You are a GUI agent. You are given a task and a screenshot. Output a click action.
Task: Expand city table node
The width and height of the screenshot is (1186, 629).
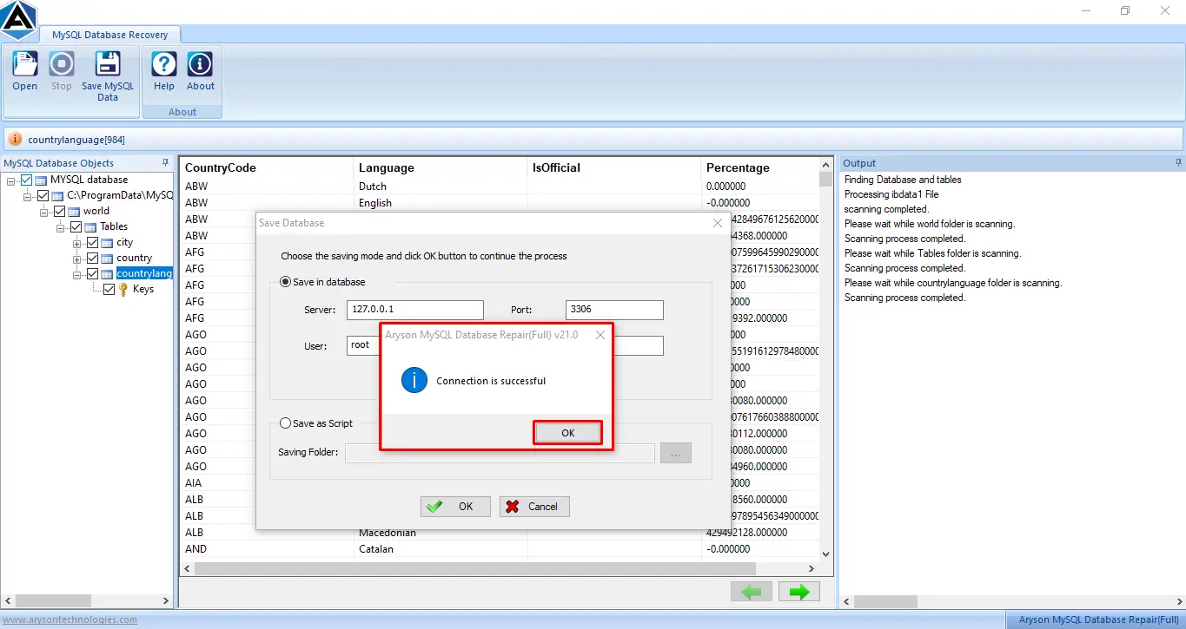77,243
